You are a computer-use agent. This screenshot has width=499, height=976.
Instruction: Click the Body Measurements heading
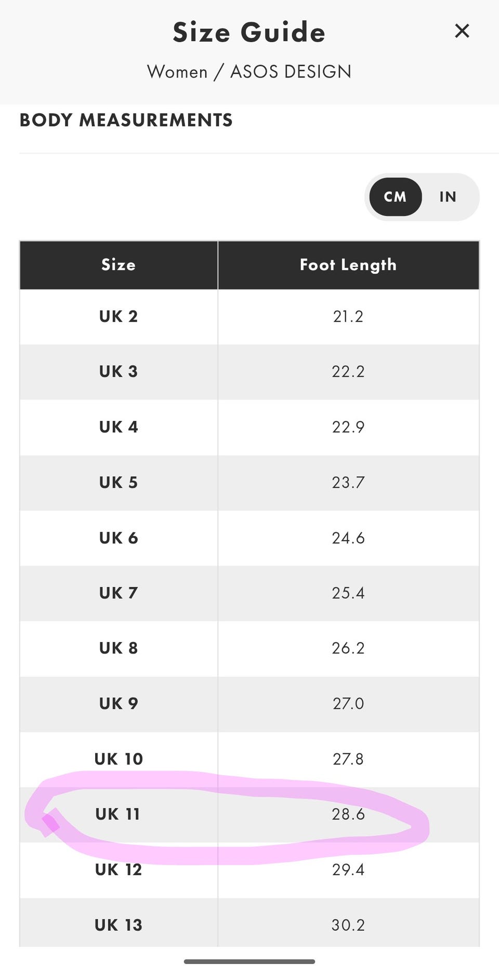(126, 120)
